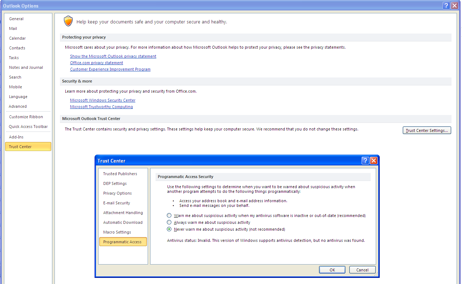This screenshot has height=284, width=462.
Task: Select Programmatic Access in Trust Center
Action: 123,242
